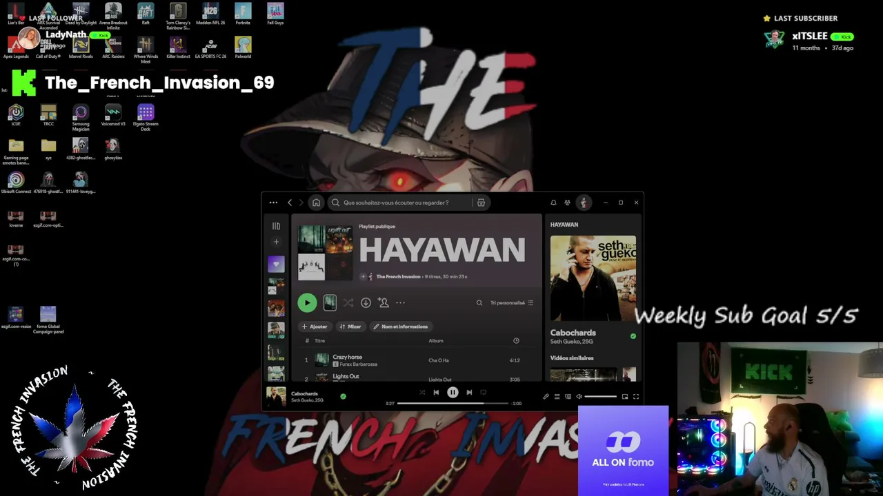Open HAYAWAN playlist cover collage
The width and height of the screenshot is (883, 496).
(325, 253)
